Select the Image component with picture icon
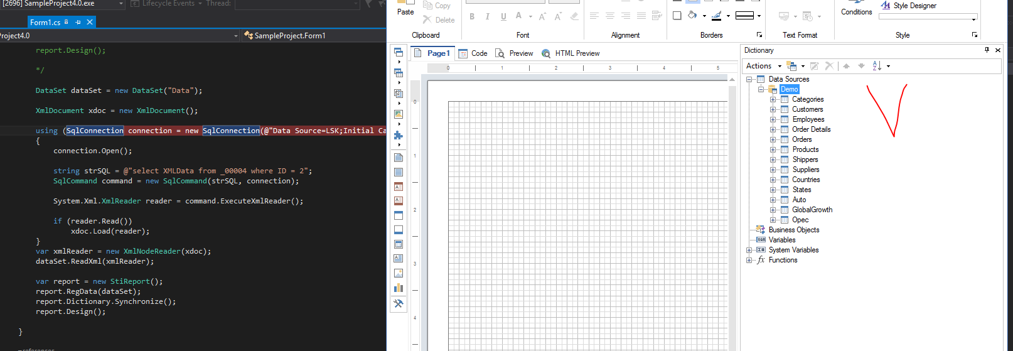This screenshot has height=351, width=1013. pyautogui.click(x=399, y=273)
